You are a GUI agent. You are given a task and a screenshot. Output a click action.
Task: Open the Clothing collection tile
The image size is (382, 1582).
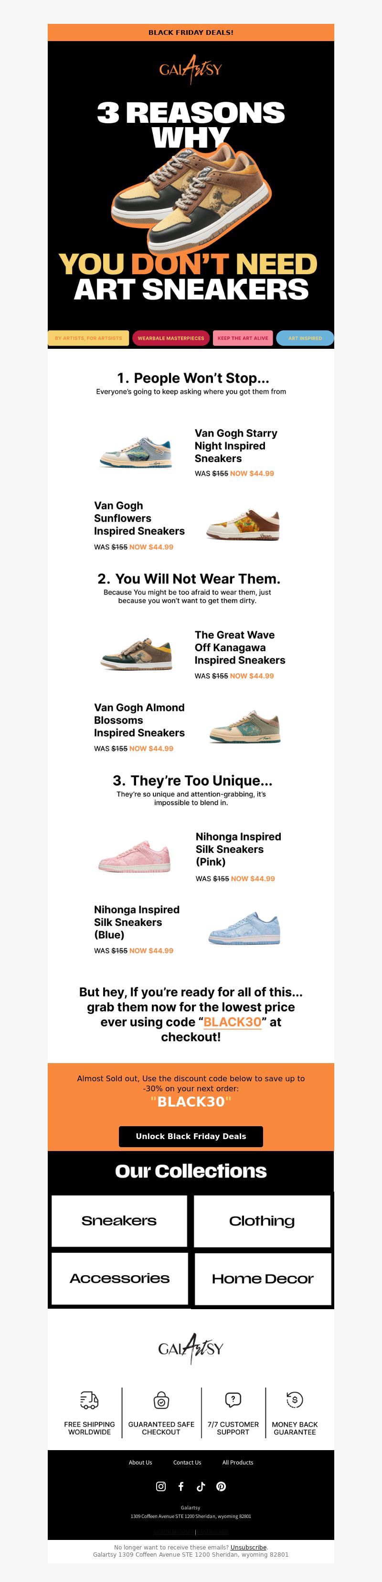pos(262,1221)
